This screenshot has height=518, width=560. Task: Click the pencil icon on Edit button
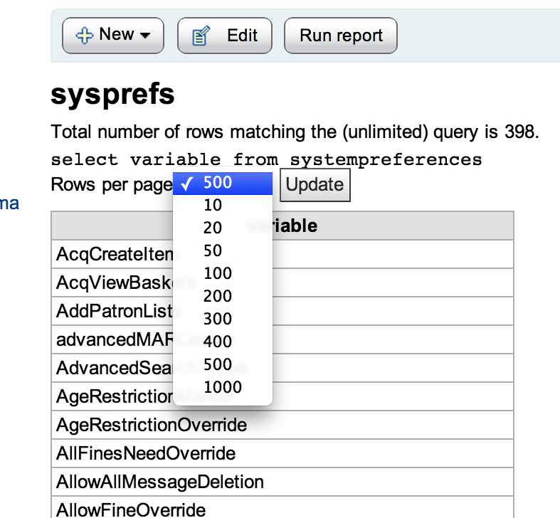click(201, 36)
